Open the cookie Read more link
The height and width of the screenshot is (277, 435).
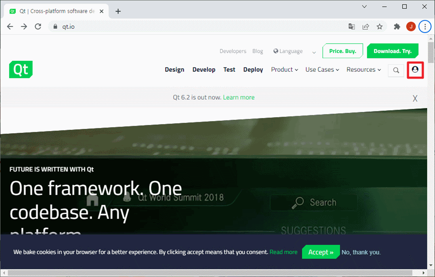[x=283, y=252]
